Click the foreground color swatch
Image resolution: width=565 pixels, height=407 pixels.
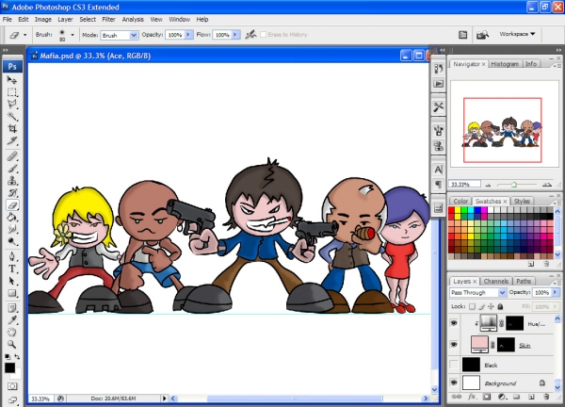pos(9,367)
